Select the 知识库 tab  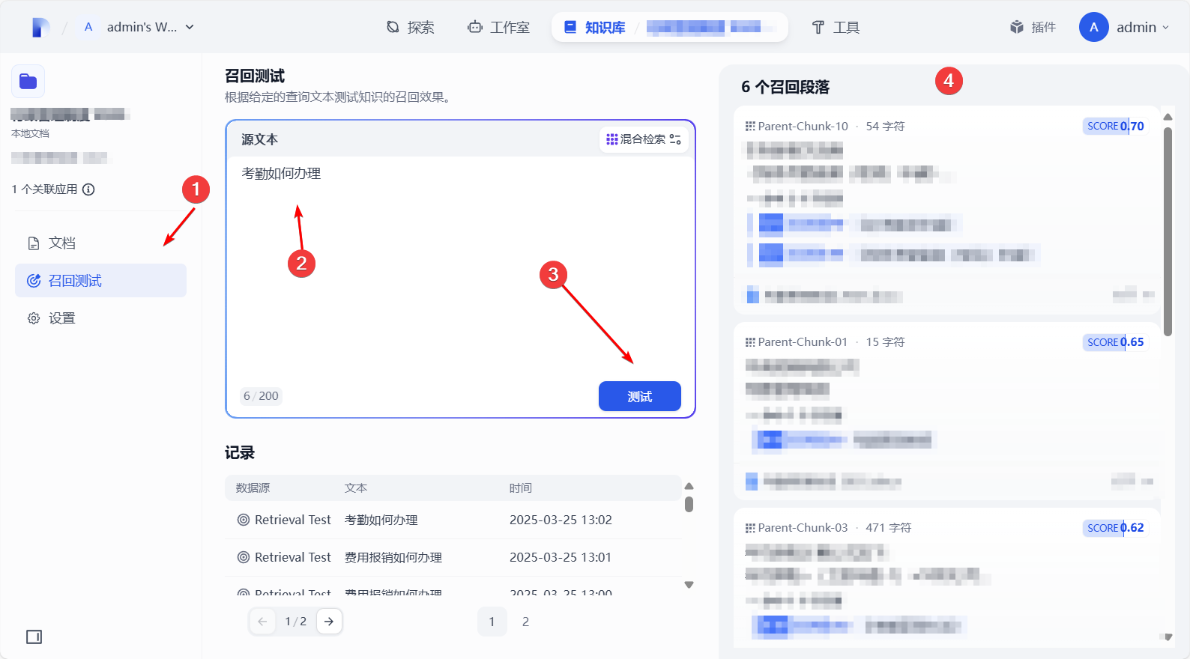point(595,28)
